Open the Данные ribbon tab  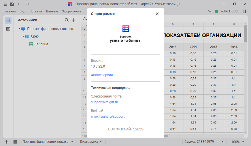click(52, 11)
